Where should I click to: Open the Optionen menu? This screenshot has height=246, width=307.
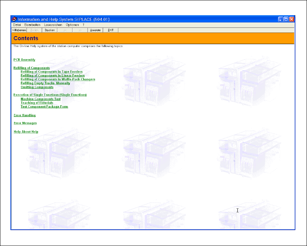[x=72, y=25]
